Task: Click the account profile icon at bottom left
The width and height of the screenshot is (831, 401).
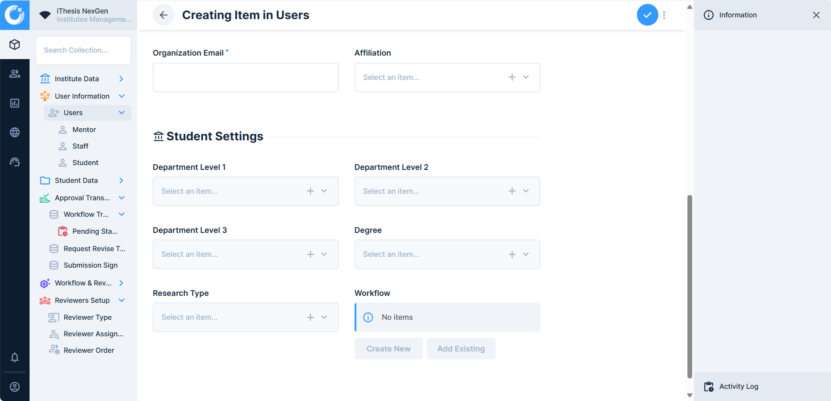Action: point(15,387)
